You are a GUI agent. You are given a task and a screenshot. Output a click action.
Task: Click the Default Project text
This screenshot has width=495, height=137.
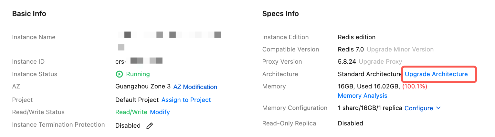(x=137, y=100)
